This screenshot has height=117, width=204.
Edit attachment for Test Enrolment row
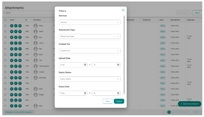coord(16,66)
